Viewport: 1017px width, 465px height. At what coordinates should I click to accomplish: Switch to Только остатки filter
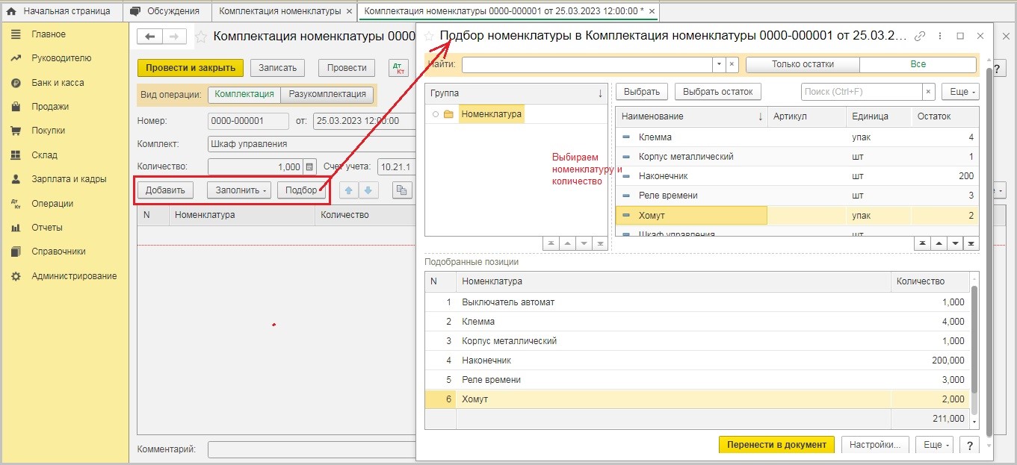(803, 65)
